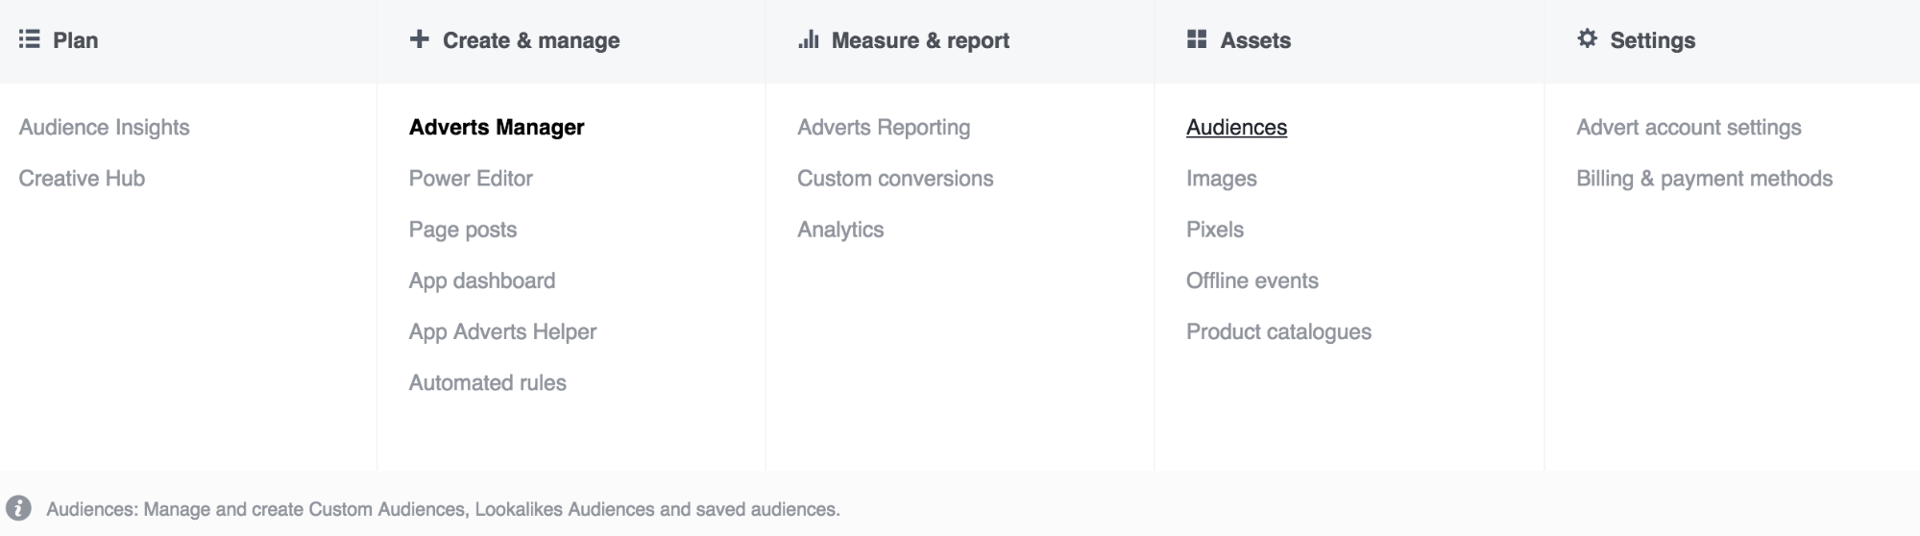
Task: Open Billing & payment methods
Action: click(1705, 178)
